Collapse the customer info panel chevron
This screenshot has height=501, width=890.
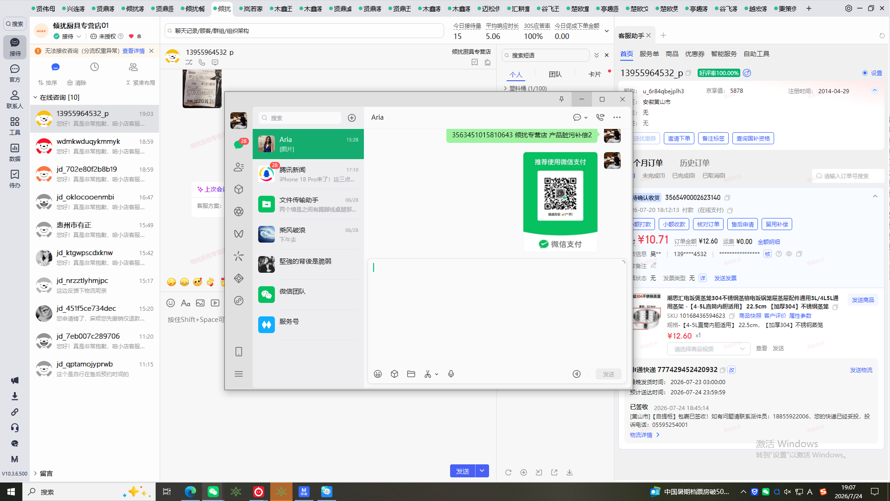click(x=875, y=91)
